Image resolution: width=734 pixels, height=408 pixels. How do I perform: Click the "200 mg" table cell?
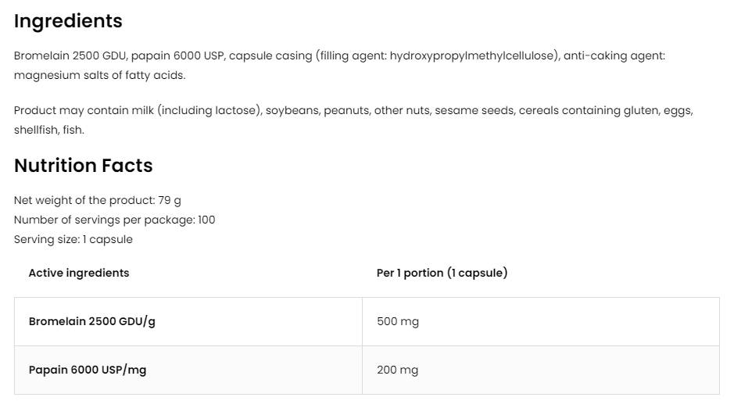pos(398,370)
